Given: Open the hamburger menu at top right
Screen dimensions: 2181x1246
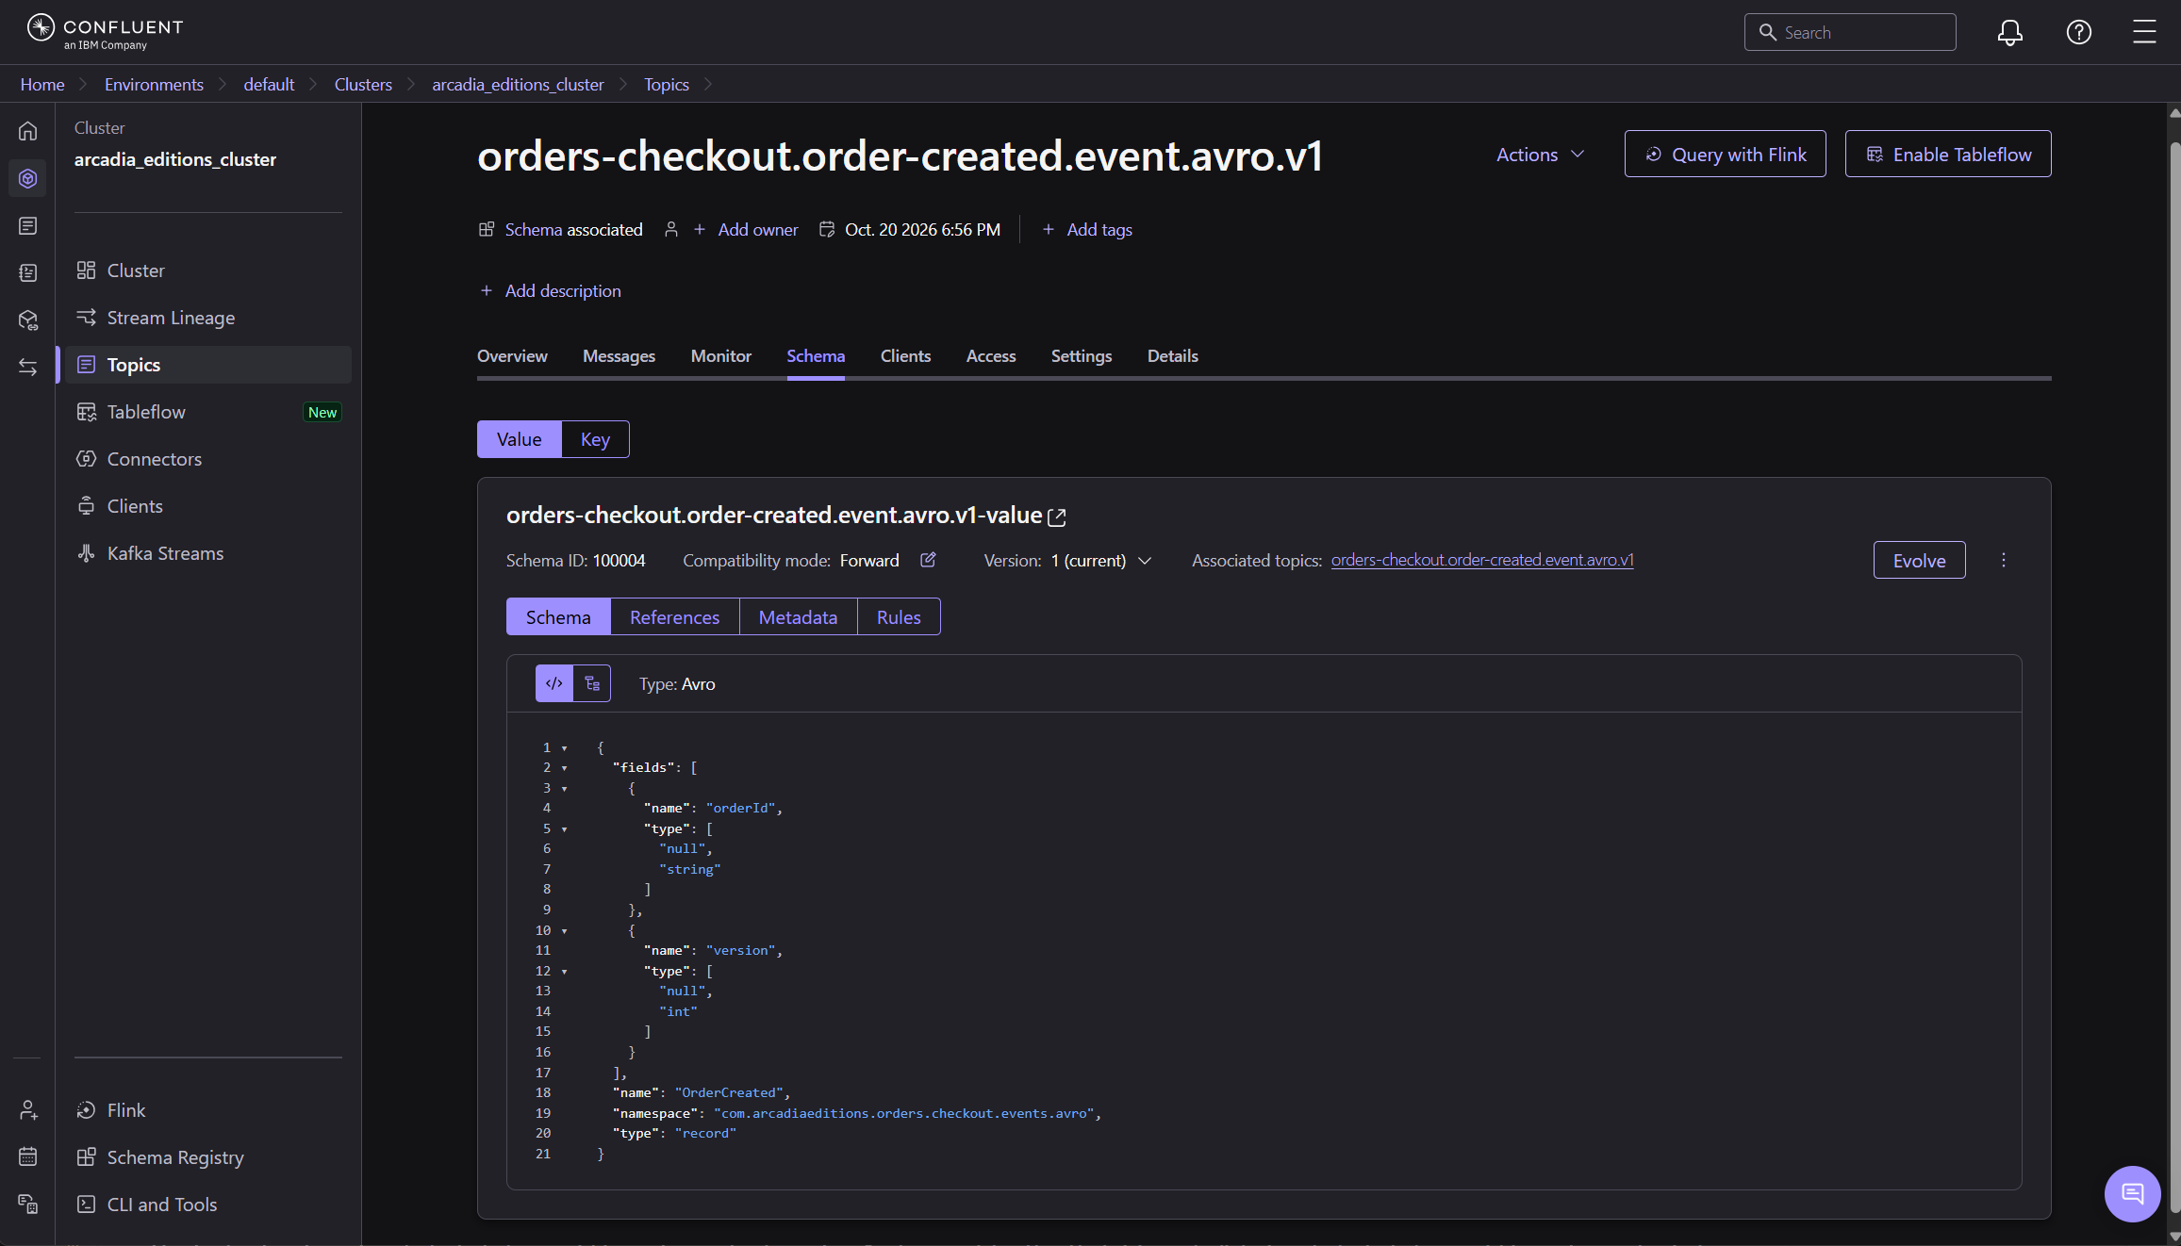Looking at the screenshot, I should pyautogui.click(x=2144, y=32).
